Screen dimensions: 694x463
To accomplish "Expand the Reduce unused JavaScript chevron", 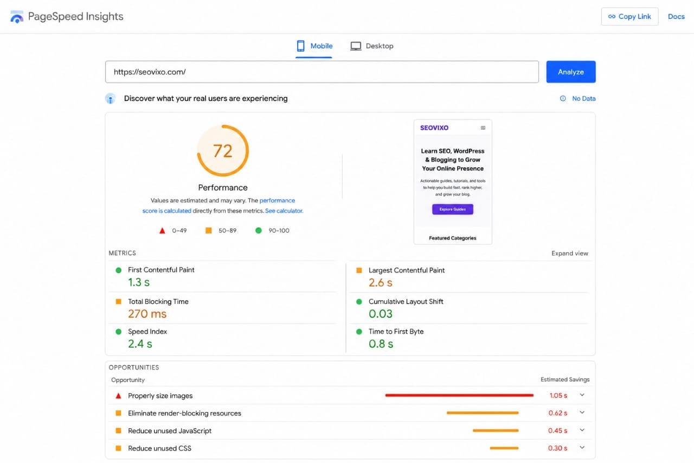I will coord(582,430).
